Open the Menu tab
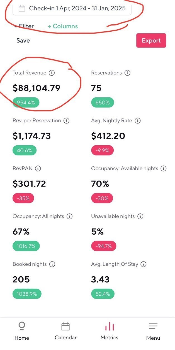 [x=153, y=331]
